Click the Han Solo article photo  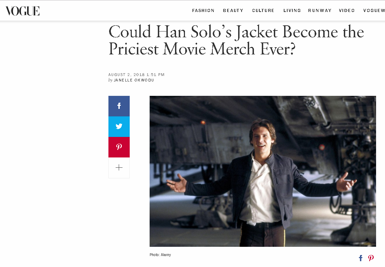click(x=262, y=171)
